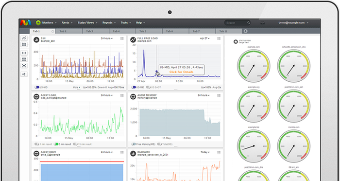Open the SSH widget menu icon
This screenshot has width=340, height=181.
coord(122,38)
